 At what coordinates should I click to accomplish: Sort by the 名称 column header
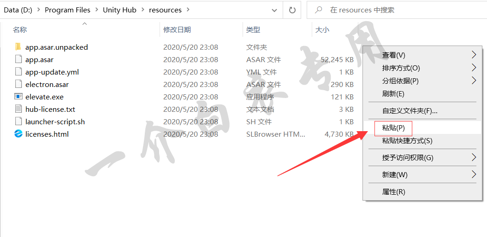tap(19, 30)
